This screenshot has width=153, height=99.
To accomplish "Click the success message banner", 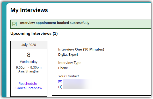I will pyautogui.click(x=81, y=24).
